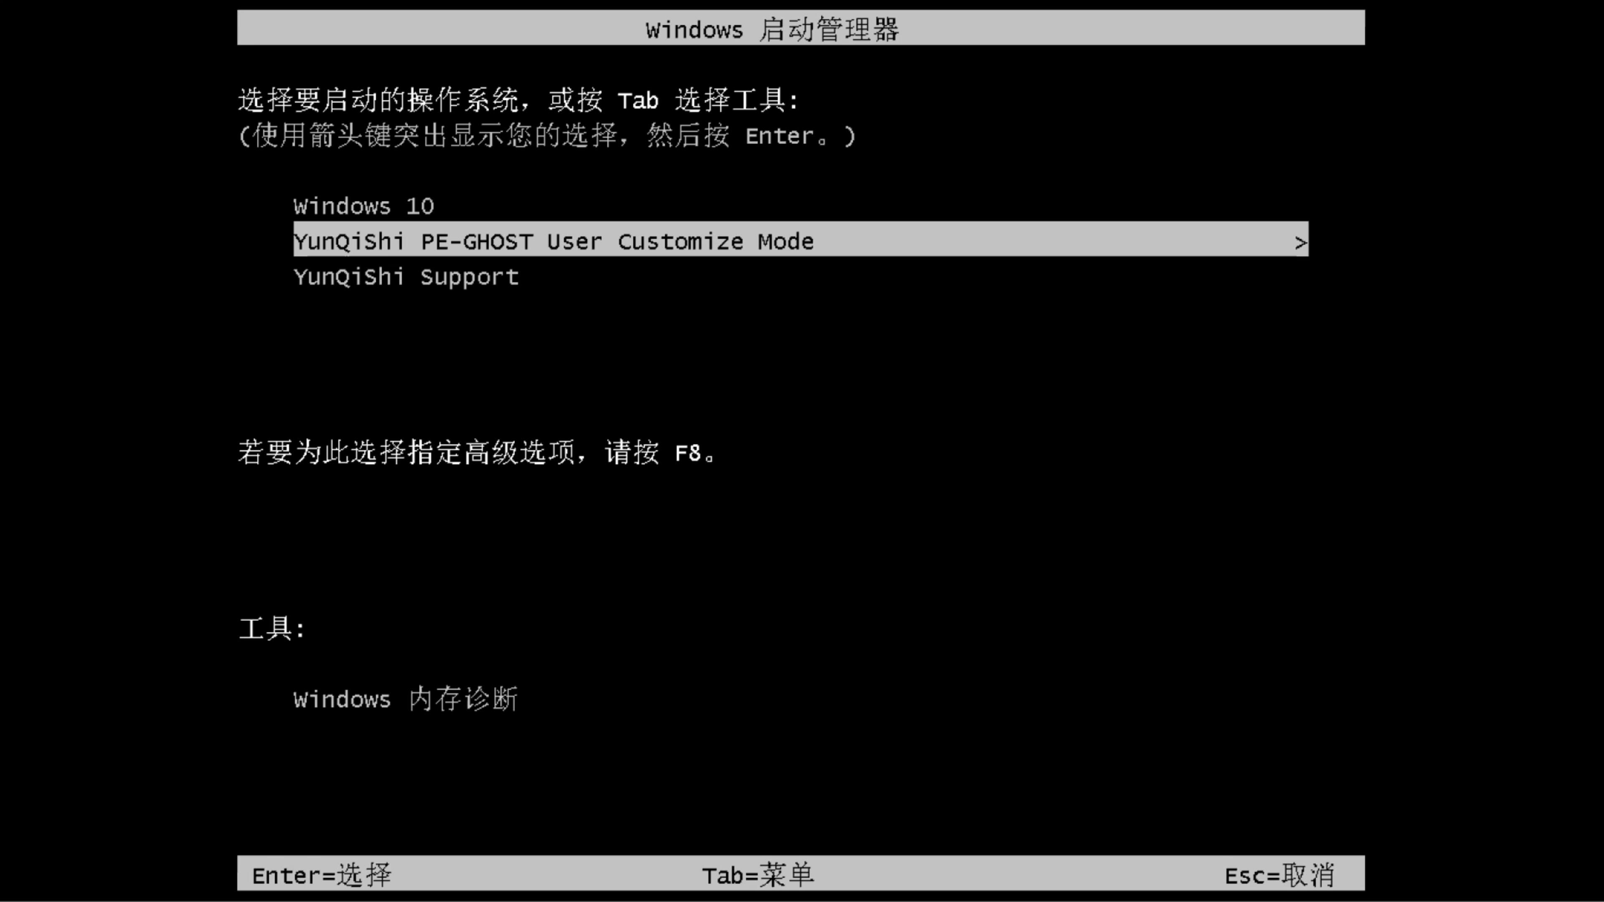Select Windows 10 boot option

pyautogui.click(x=363, y=205)
